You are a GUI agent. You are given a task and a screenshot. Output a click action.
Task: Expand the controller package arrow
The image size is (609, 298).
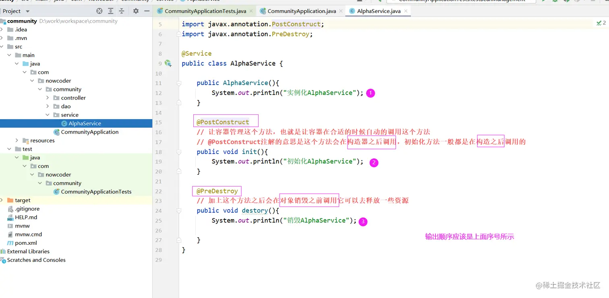point(48,98)
